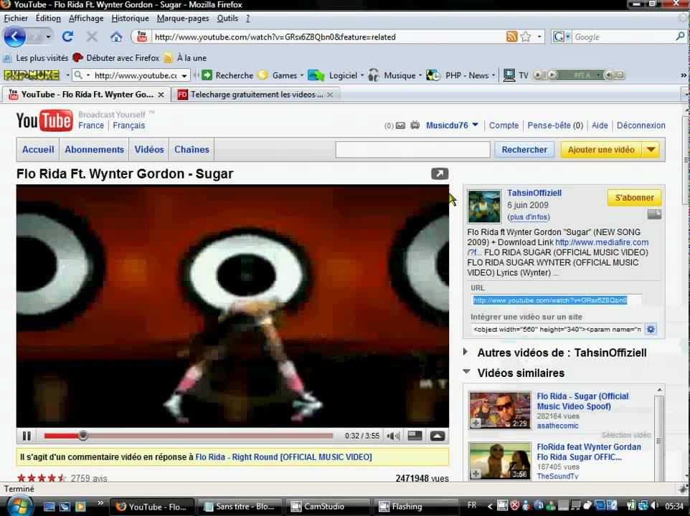Click the green Recherche arrow icon

click(207, 75)
